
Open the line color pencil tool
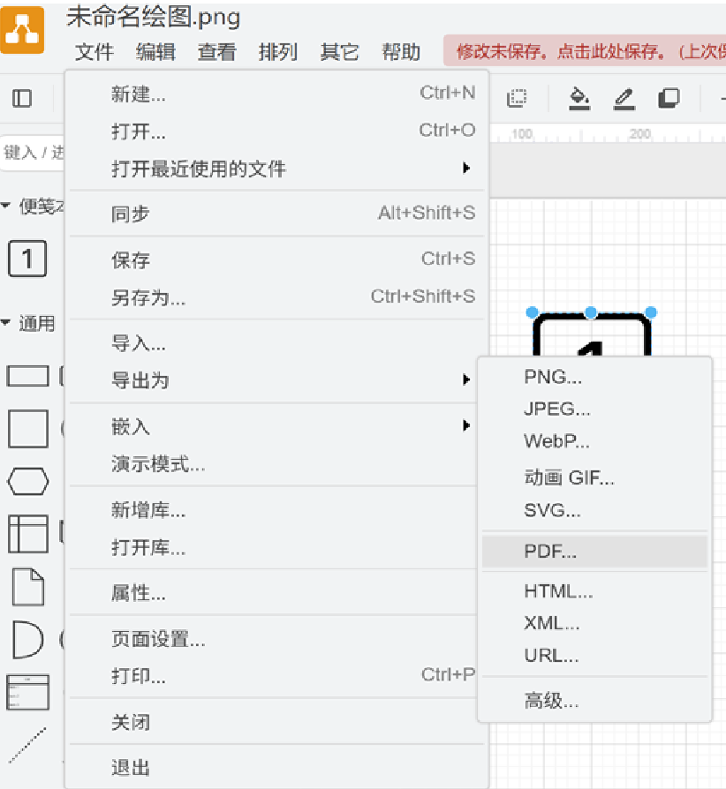(624, 98)
